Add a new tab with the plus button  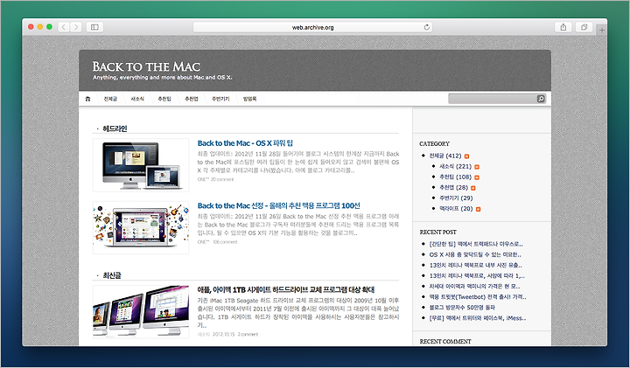click(601, 30)
